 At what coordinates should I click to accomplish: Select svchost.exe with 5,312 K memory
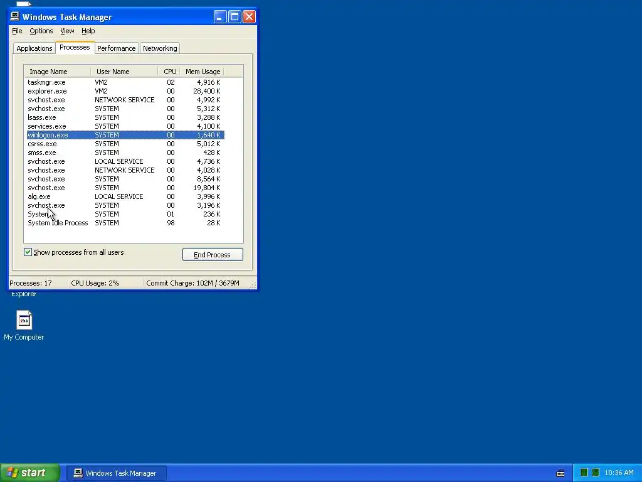pyautogui.click(x=125, y=109)
